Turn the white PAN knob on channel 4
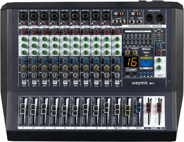This screenshot has width=184, height=142. pyautogui.click(x=55, y=75)
